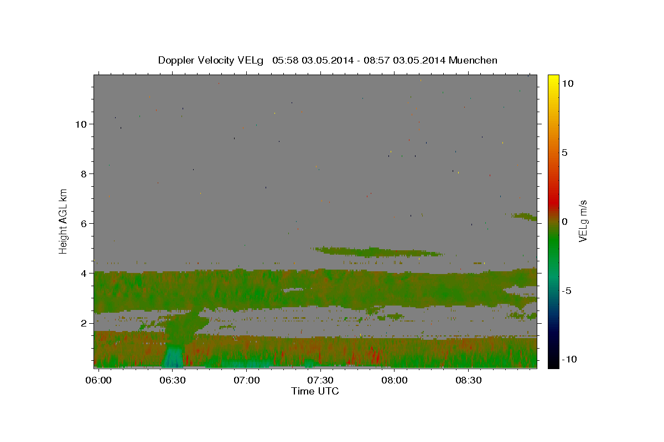The width and height of the screenshot is (664, 442).
Task: Click the small cloud patch above 6 km
Action: [523, 217]
